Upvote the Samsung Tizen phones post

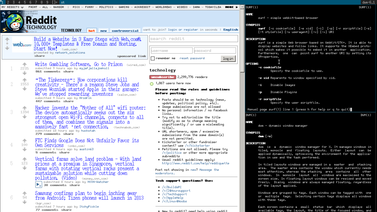point(25,193)
